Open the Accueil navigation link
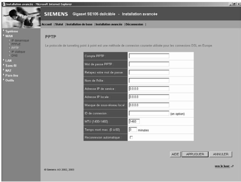 47,24
